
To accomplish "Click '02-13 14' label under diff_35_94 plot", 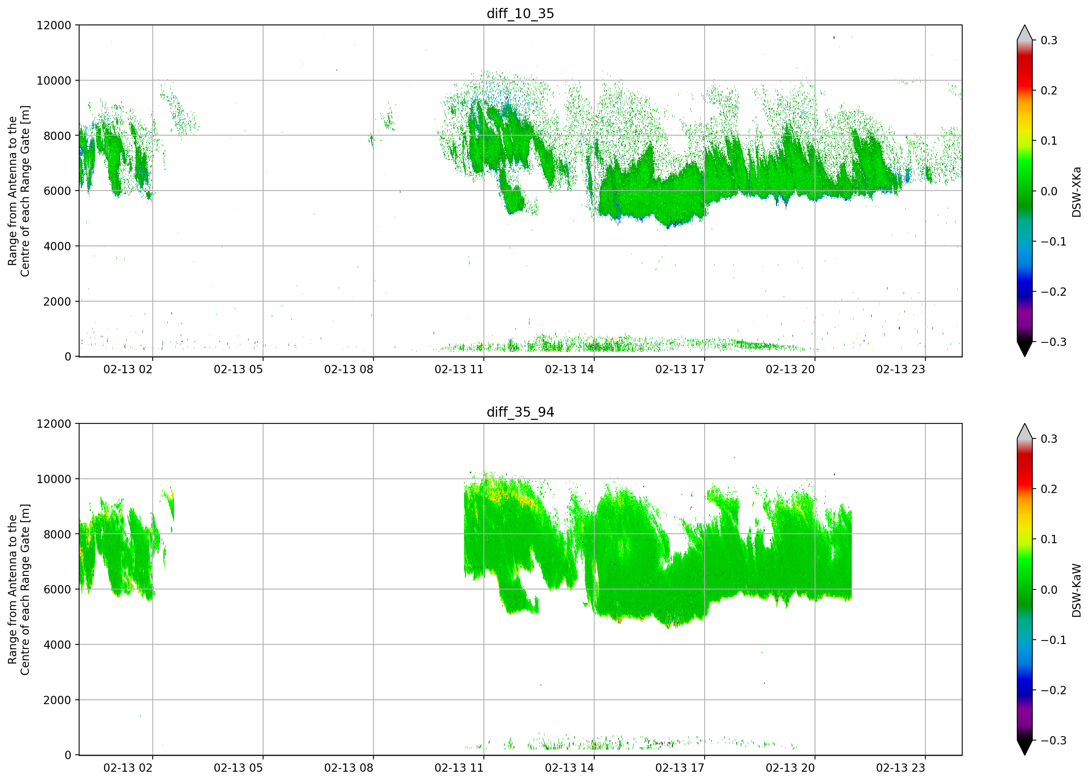I will (569, 768).
